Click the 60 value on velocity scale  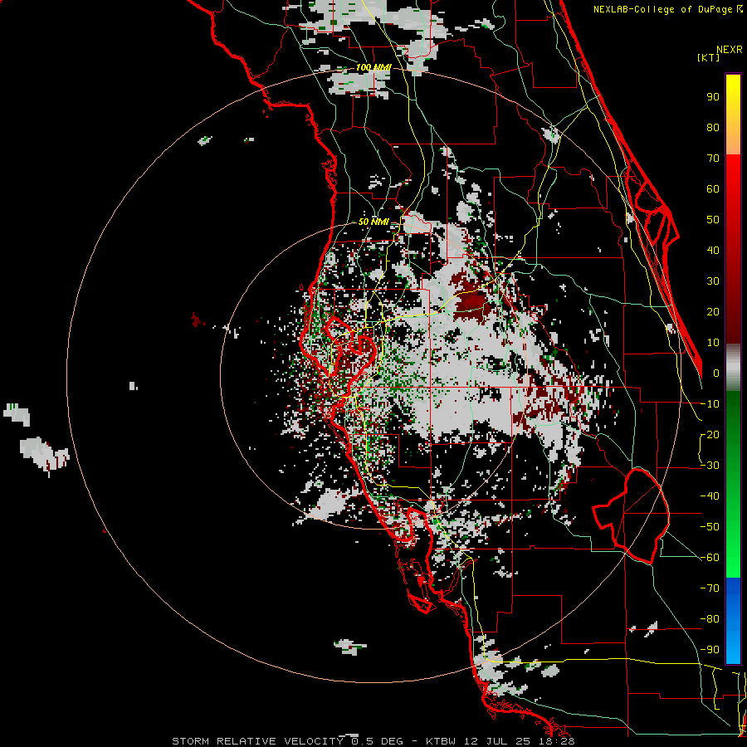713,189
